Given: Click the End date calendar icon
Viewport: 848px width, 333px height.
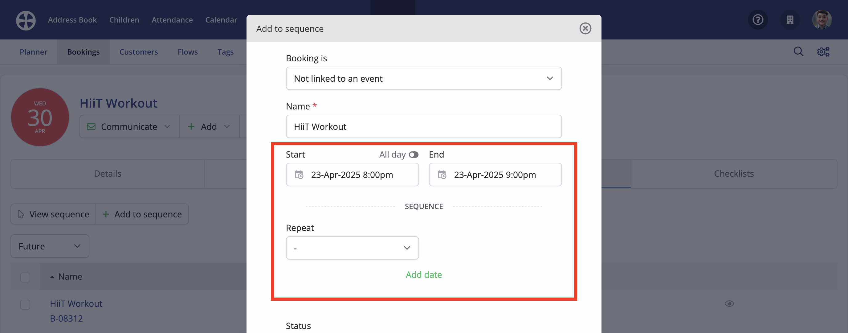Looking at the screenshot, I should click(x=442, y=175).
